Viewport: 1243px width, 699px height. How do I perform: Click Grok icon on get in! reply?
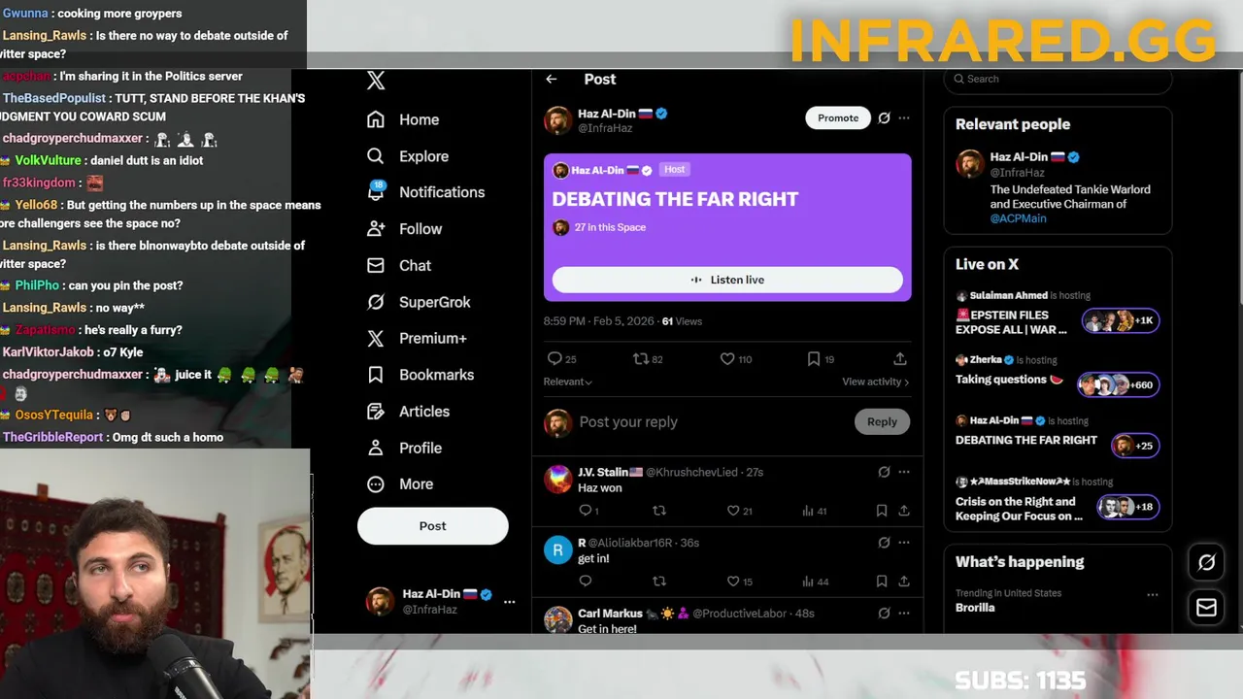[x=884, y=543]
